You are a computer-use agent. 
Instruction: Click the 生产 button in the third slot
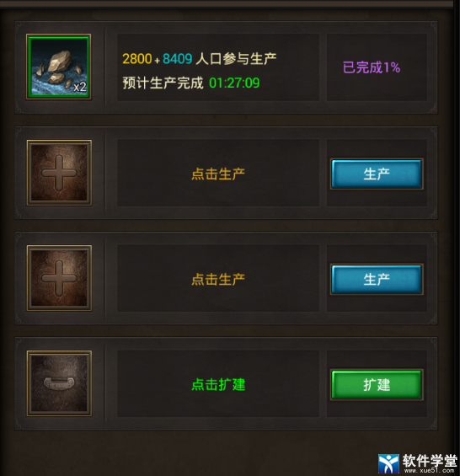click(377, 280)
